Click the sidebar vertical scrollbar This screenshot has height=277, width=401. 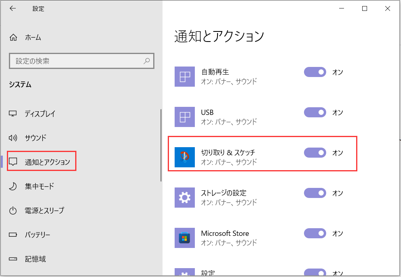click(x=161, y=145)
